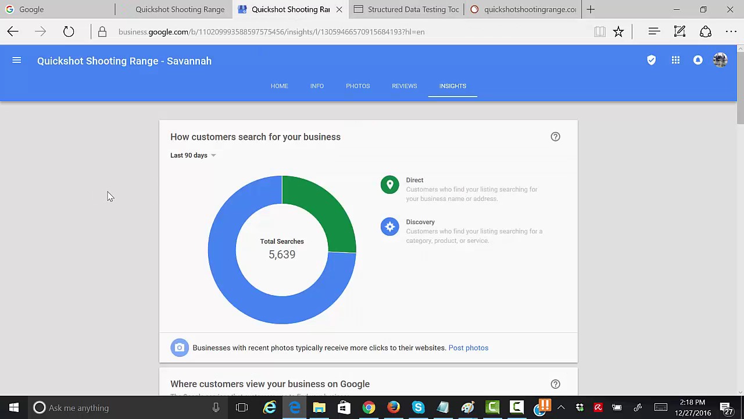Switch to Structured Data Testing Tool tab

(x=406, y=9)
